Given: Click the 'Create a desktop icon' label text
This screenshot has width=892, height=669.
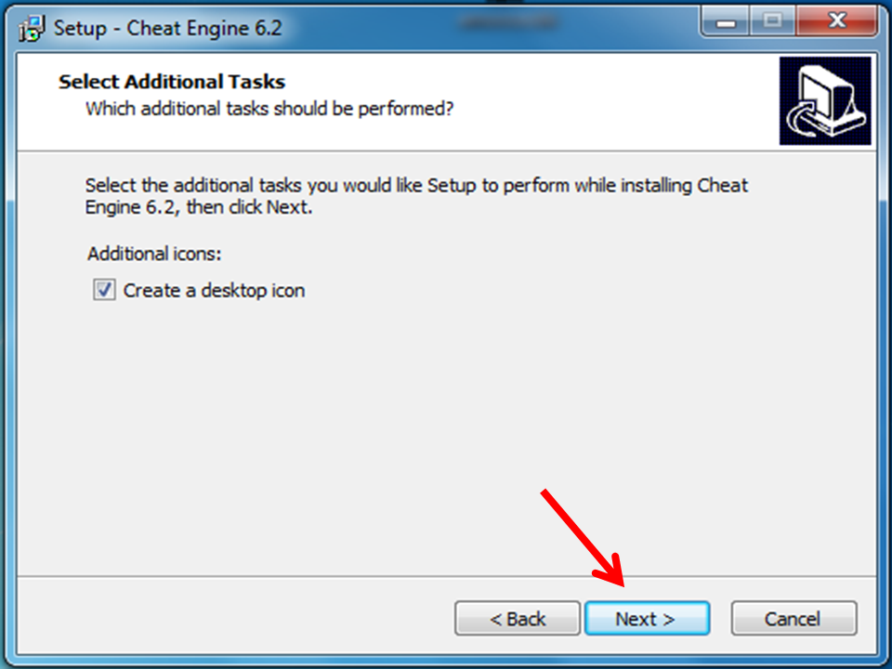Looking at the screenshot, I should point(214,291).
